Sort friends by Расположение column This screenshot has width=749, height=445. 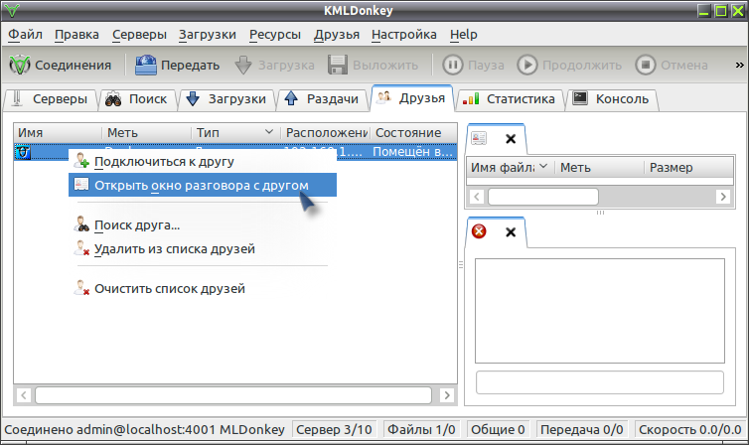(x=326, y=133)
